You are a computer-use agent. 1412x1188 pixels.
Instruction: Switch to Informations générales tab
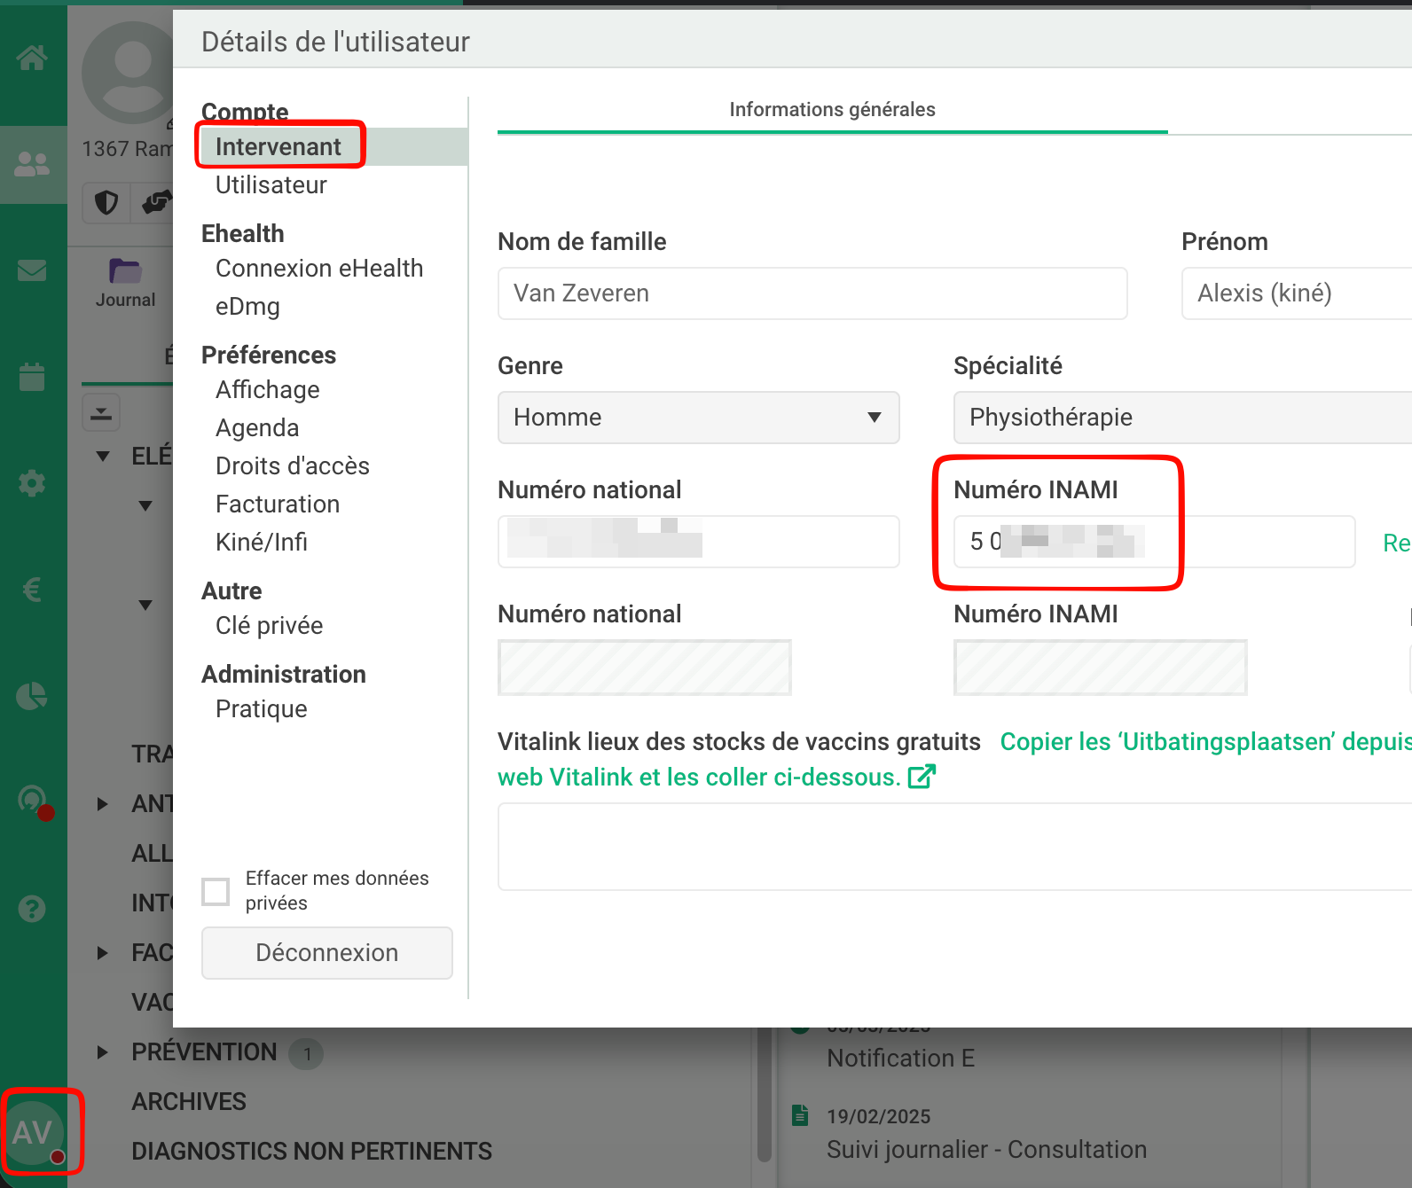click(x=832, y=110)
